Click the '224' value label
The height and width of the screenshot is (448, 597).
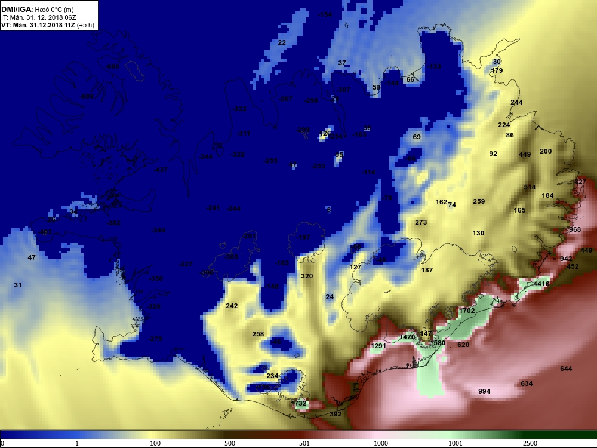coord(504,125)
